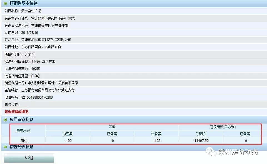Click the 套数 column group header
Screen dimensions: 267x164
click(112, 127)
